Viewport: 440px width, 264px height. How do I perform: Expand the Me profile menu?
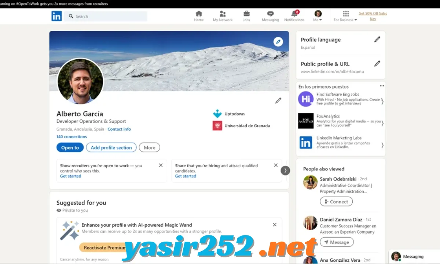click(318, 16)
